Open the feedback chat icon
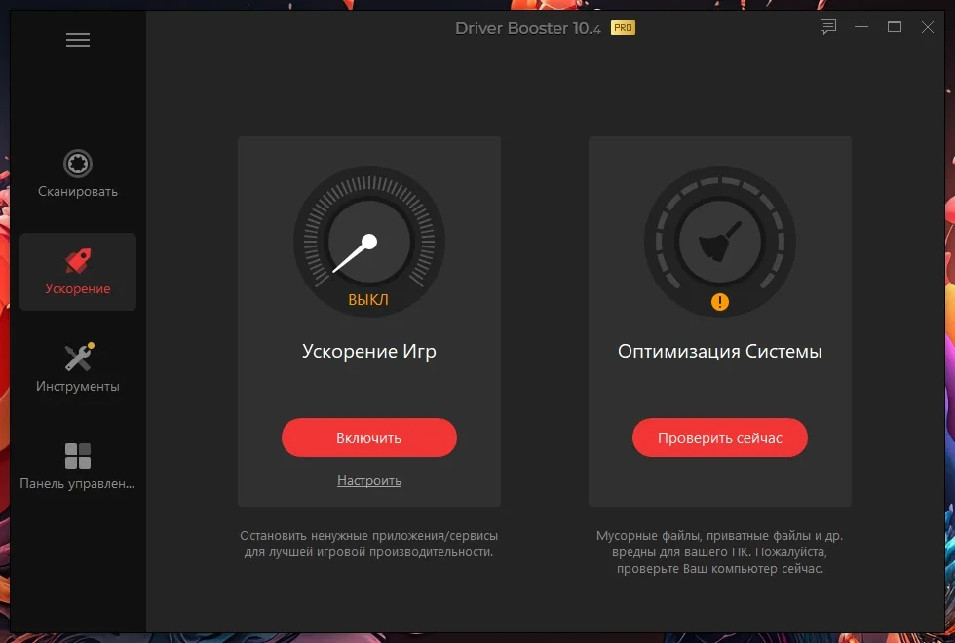This screenshot has width=955, height=643. click(x=827, y=27)
